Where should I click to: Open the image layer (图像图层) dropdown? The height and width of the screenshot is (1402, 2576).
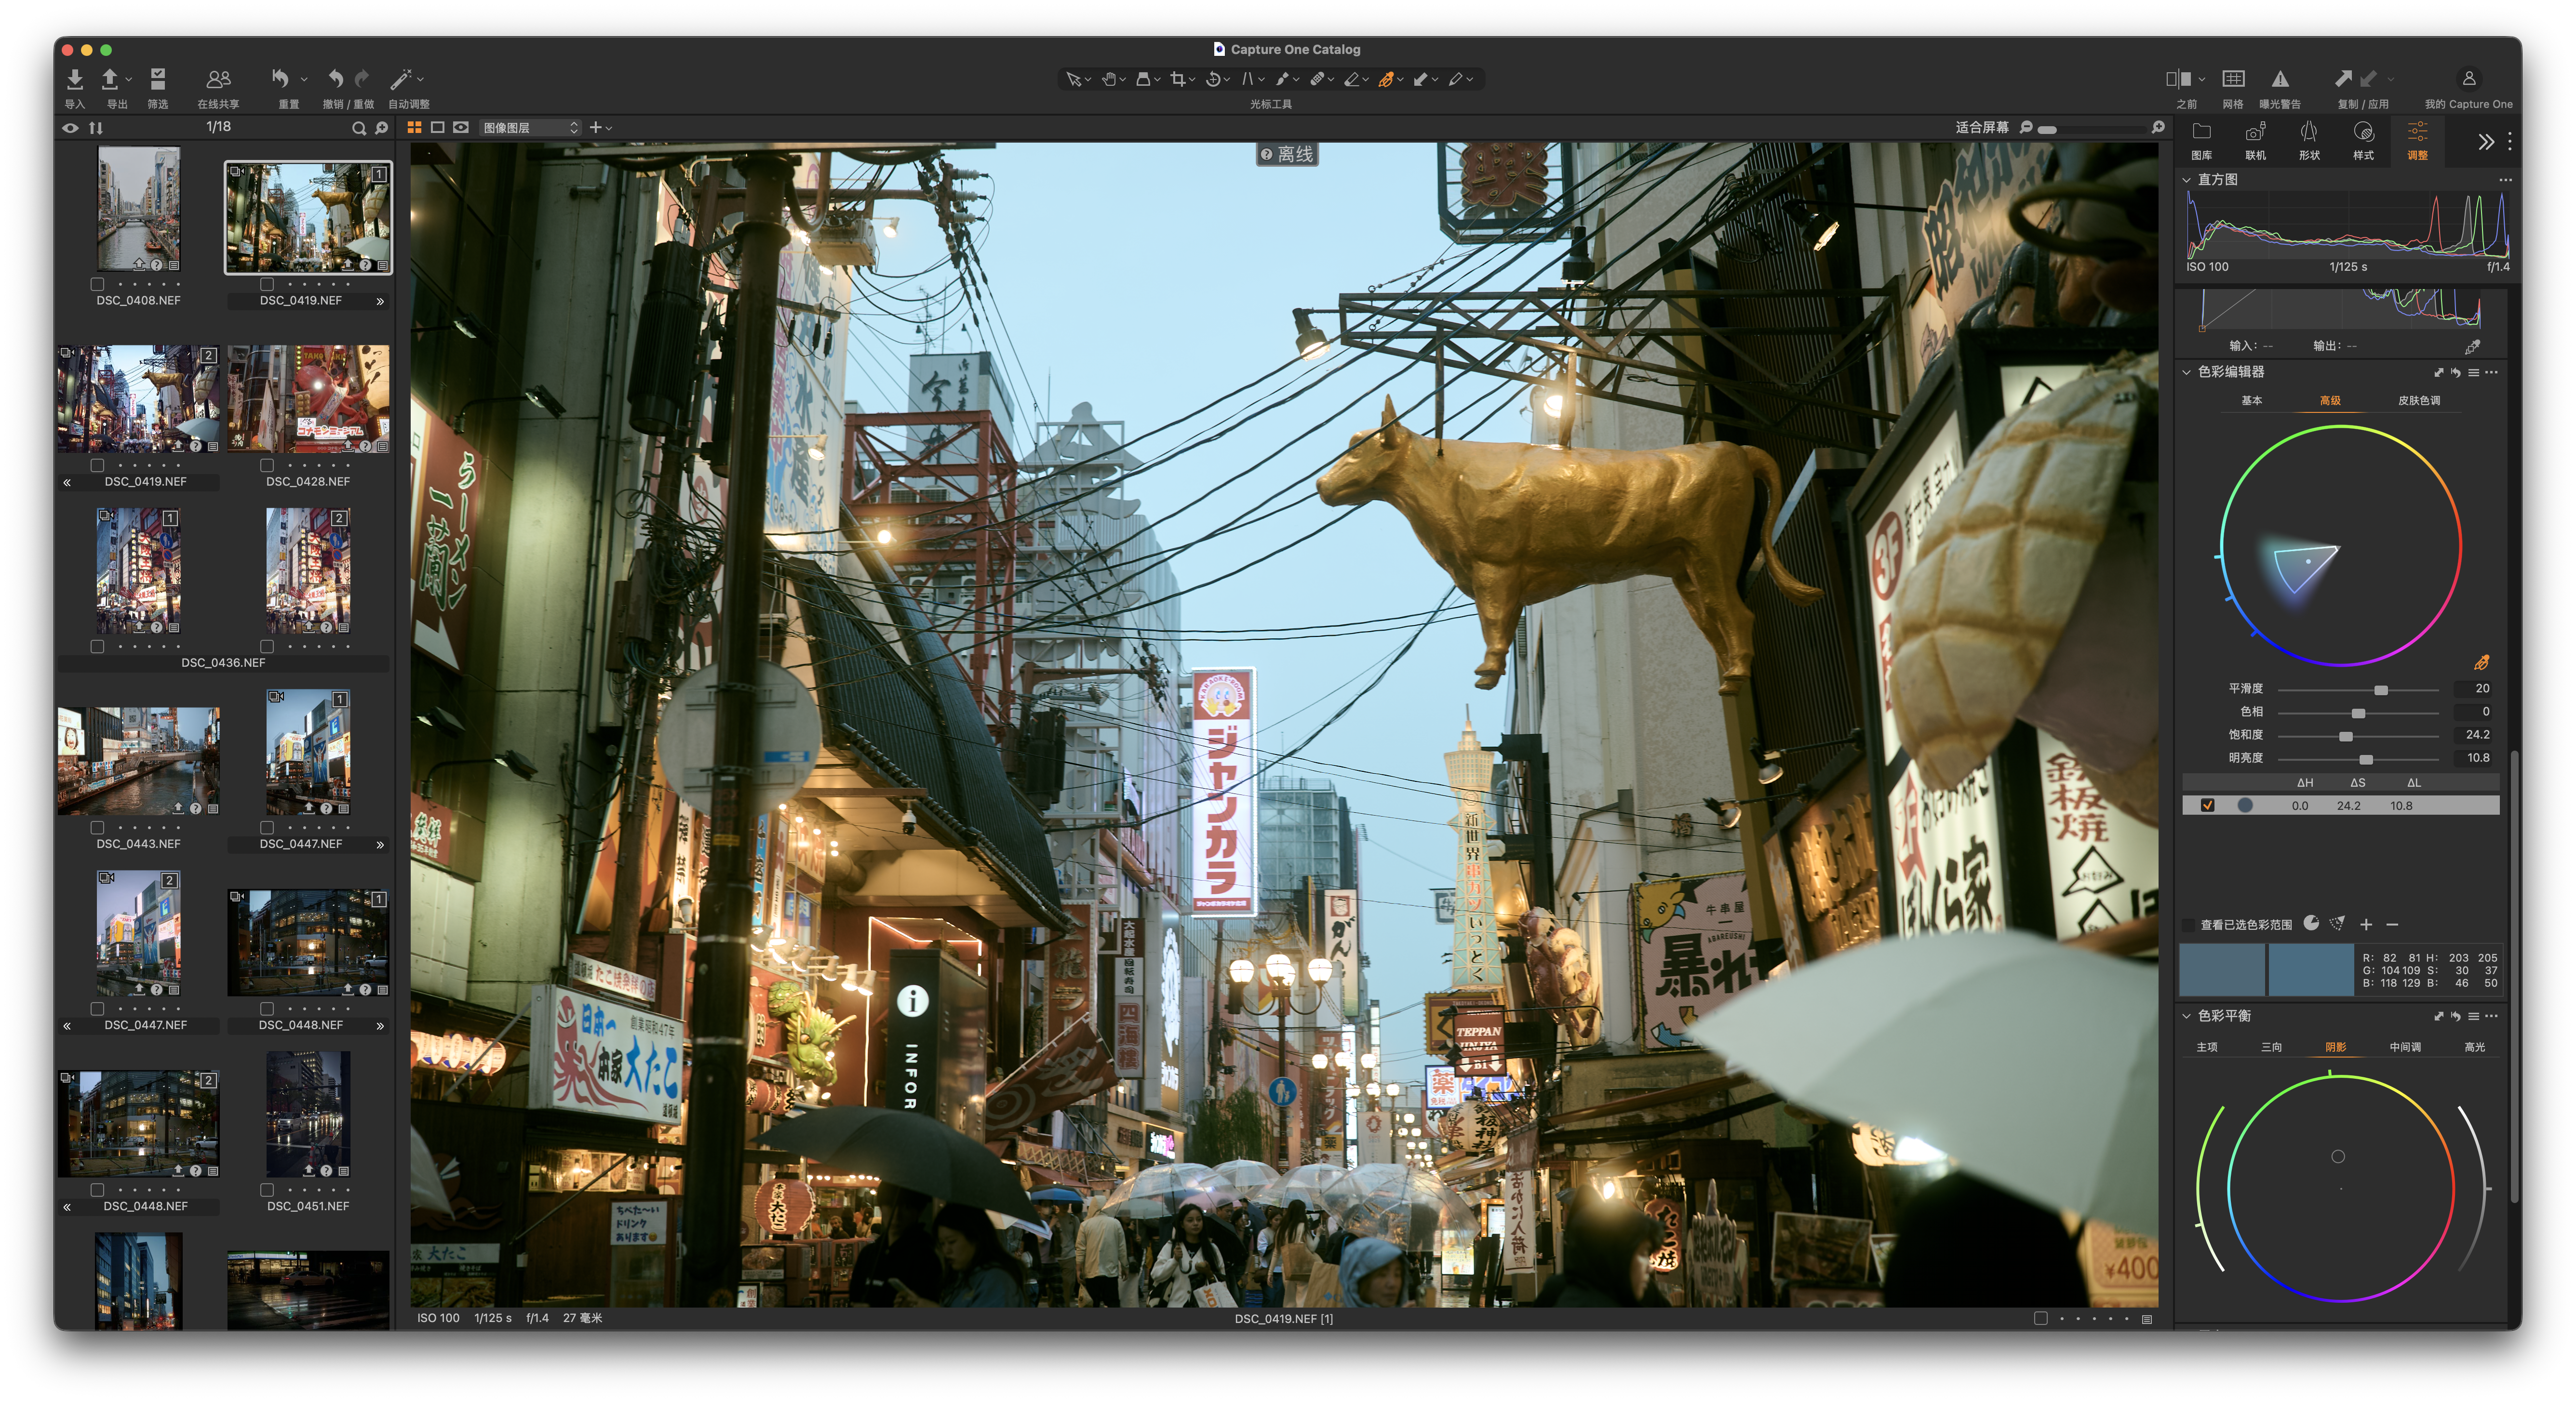(x=530, y=128)
